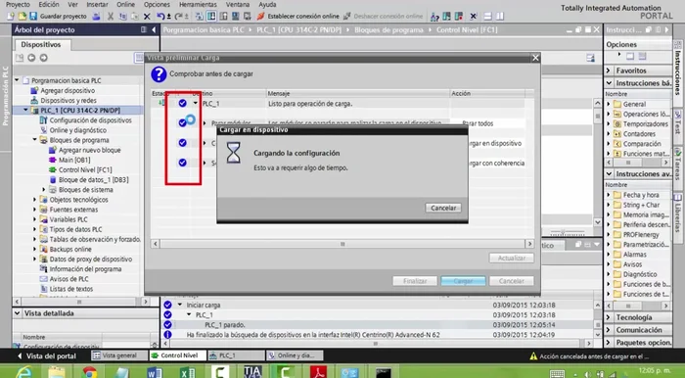
Task: Click the delete X toolbar icon
Action: coord(147,17)
